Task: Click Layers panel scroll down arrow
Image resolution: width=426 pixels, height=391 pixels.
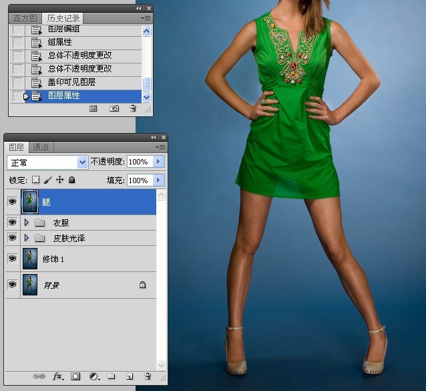Action: coord(161,365)
